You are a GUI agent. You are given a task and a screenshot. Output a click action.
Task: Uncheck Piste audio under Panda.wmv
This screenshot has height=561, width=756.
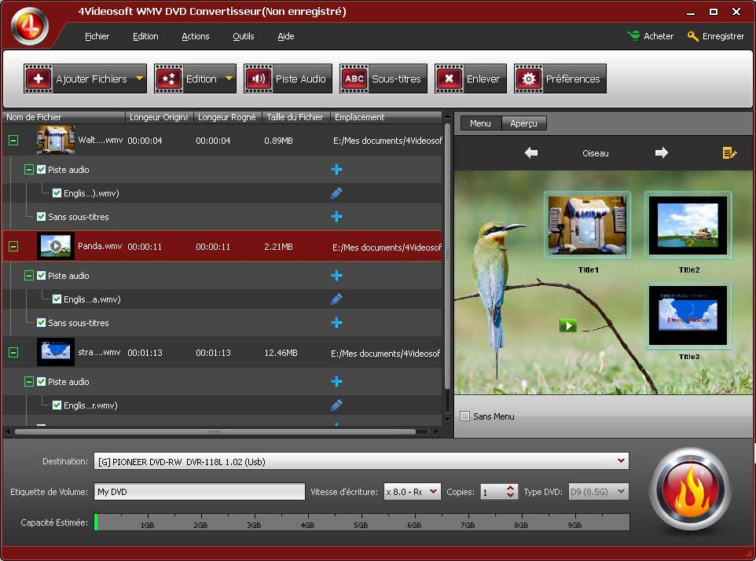[x=42, y=276]
